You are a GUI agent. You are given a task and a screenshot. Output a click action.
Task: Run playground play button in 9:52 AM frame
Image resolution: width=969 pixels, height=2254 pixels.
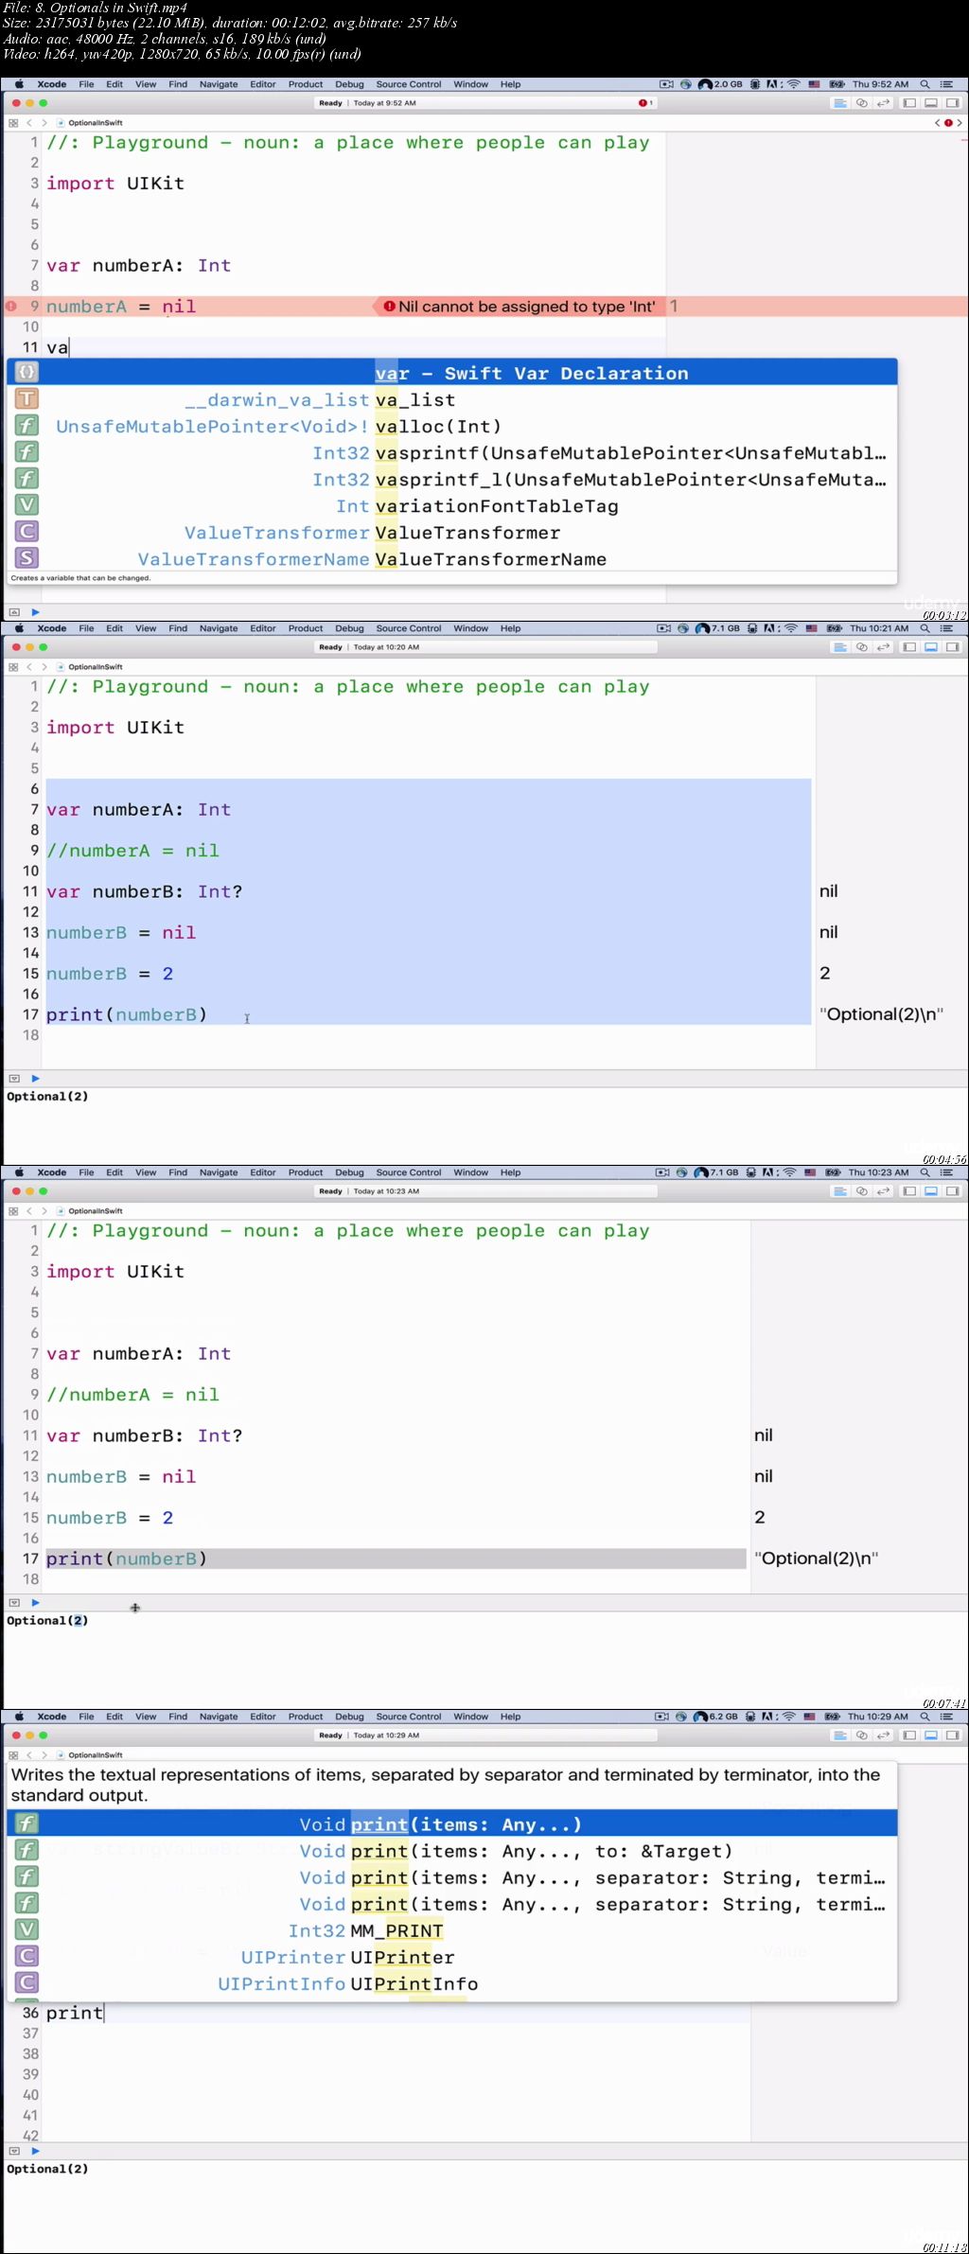tap(35, 612)
